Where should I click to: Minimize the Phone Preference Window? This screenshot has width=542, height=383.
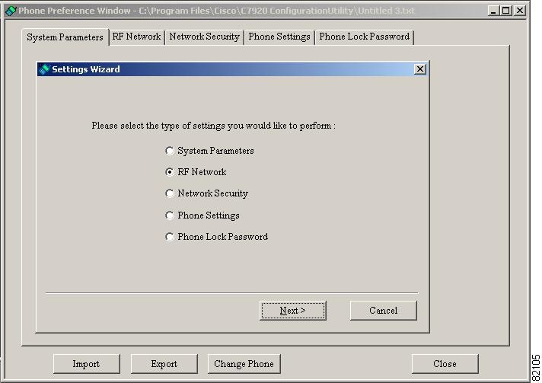[x=493, y=11]
